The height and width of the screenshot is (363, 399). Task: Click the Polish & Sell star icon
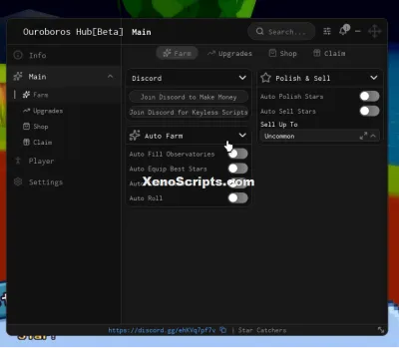tap(265, 78)
